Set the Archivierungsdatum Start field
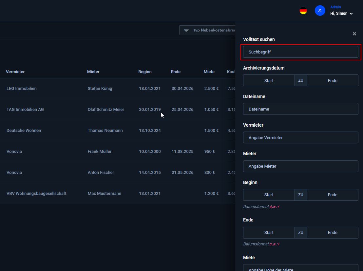This screenshot has width=363, height=271. [x=269, y=80]
